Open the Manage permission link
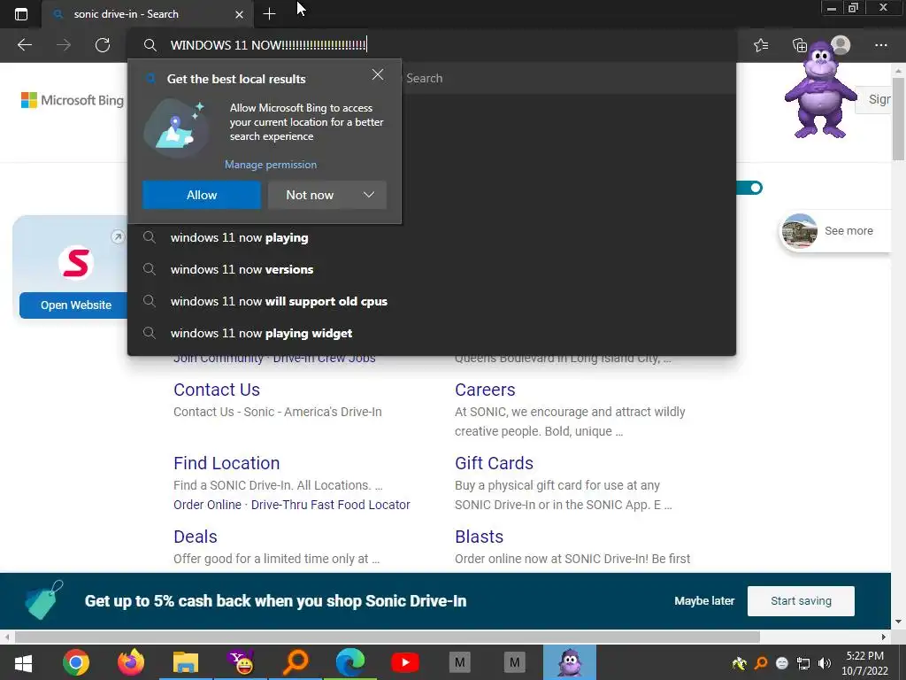Viewport: 906px width, 680px height. [271, 165]
